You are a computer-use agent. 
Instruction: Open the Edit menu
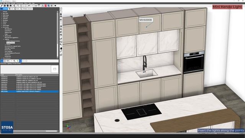(x=4, y=3)
